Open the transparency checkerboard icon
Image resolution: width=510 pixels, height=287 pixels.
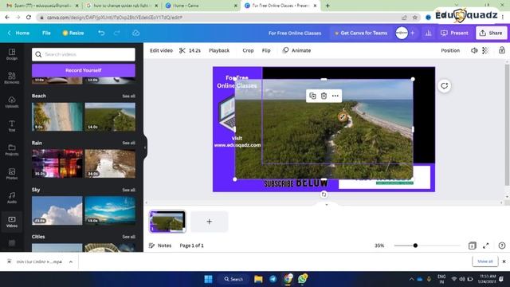[485, 50]
